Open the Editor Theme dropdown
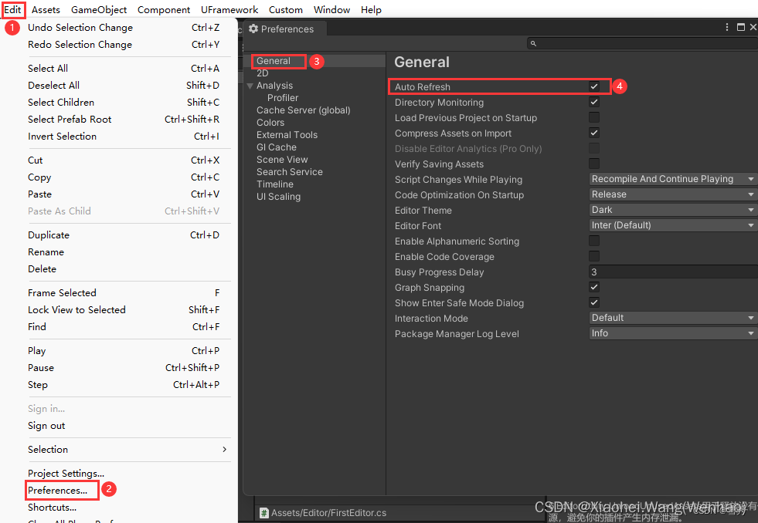This screenshot has width=758, height=523. 673,210
